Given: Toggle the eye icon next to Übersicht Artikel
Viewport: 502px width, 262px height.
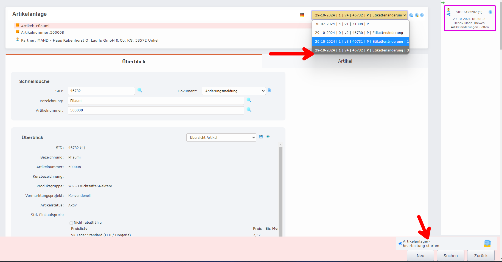Looking at the screenshot, I should point(268,137).
